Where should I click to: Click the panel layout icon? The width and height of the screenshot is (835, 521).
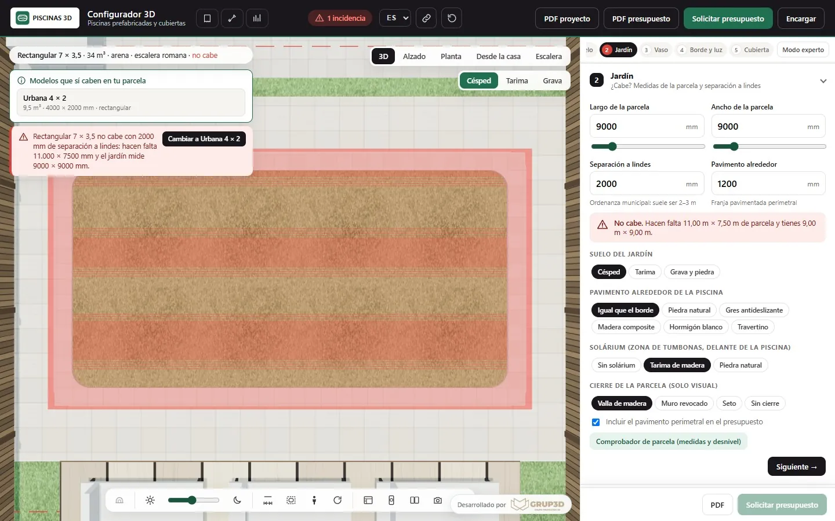click(368, 500)
